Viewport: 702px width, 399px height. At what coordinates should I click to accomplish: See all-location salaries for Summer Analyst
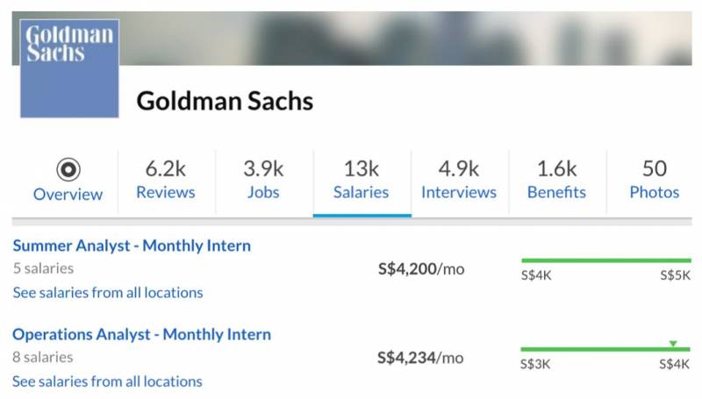pyautogui.click(x=108, y=292)
